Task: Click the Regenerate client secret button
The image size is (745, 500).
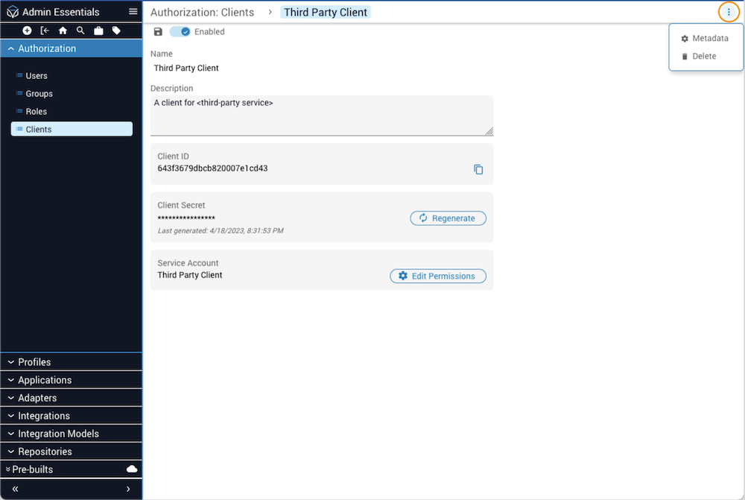Action: tap(448, 218)
